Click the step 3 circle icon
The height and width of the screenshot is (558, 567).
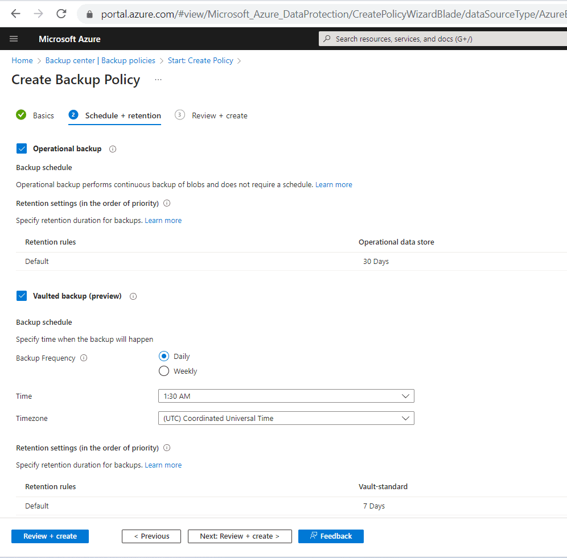[x=180, y=115]
